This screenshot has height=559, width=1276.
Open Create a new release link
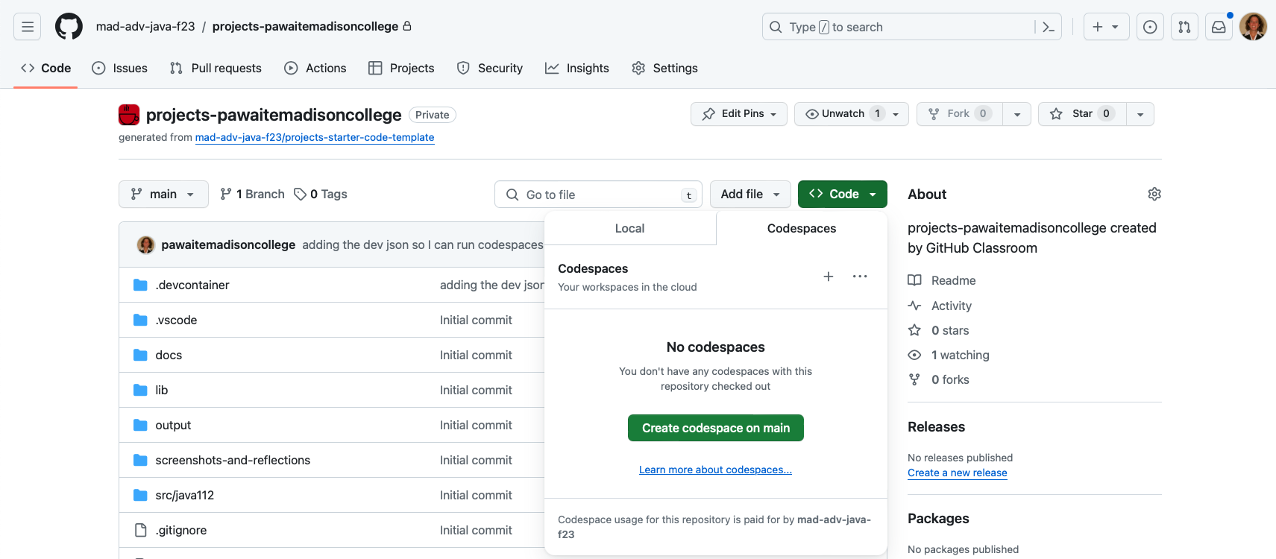[x=957, y=473]
